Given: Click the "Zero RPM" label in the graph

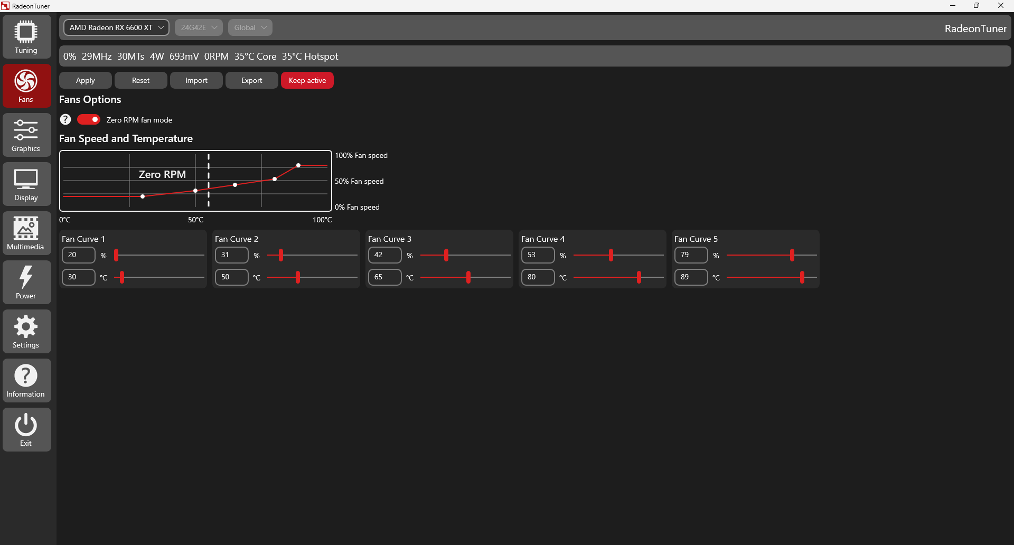Looking at the screenshot, I should [x=162, y=174].
